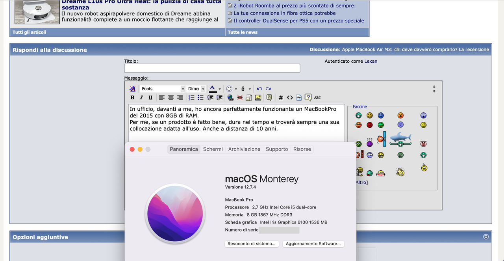Insert the red angry smiley
504x261 pixels.
pos(369,125)
